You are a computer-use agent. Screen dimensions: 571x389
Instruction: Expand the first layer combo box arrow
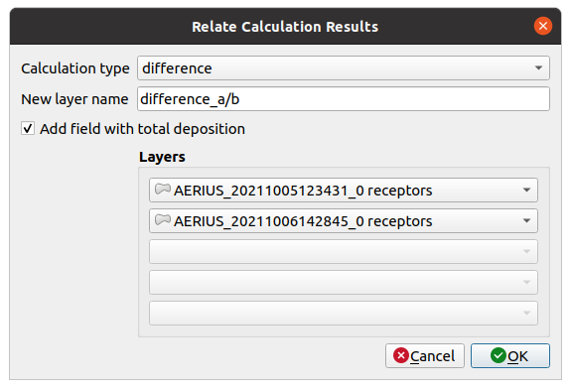[x=526, y=190]
